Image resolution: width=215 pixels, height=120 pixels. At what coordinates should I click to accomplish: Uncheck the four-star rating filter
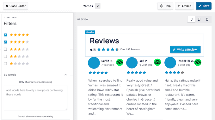click(x=5, y=42)
